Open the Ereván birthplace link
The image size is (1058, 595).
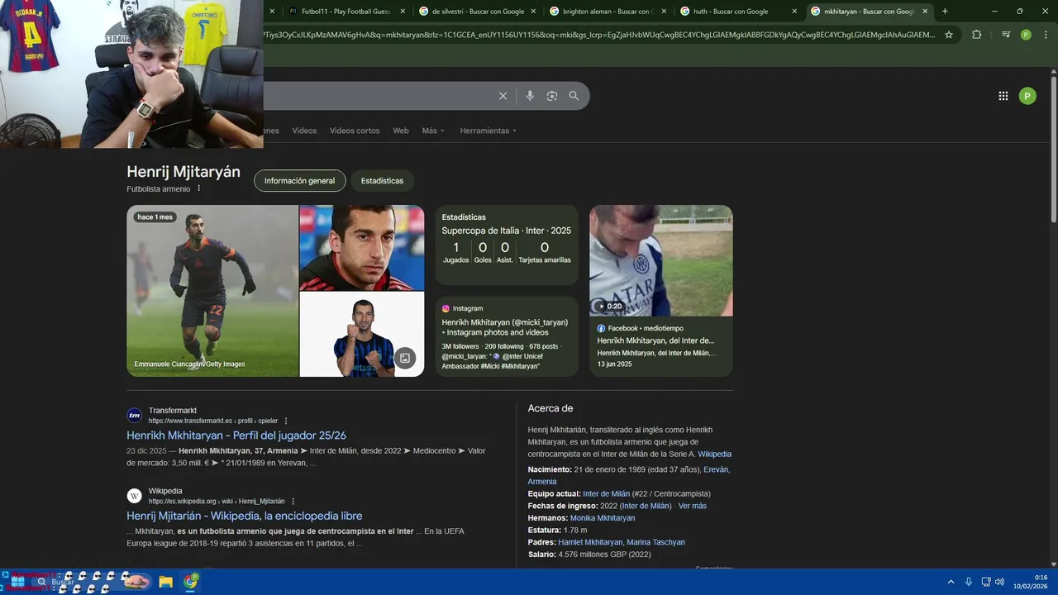(717, 469)
